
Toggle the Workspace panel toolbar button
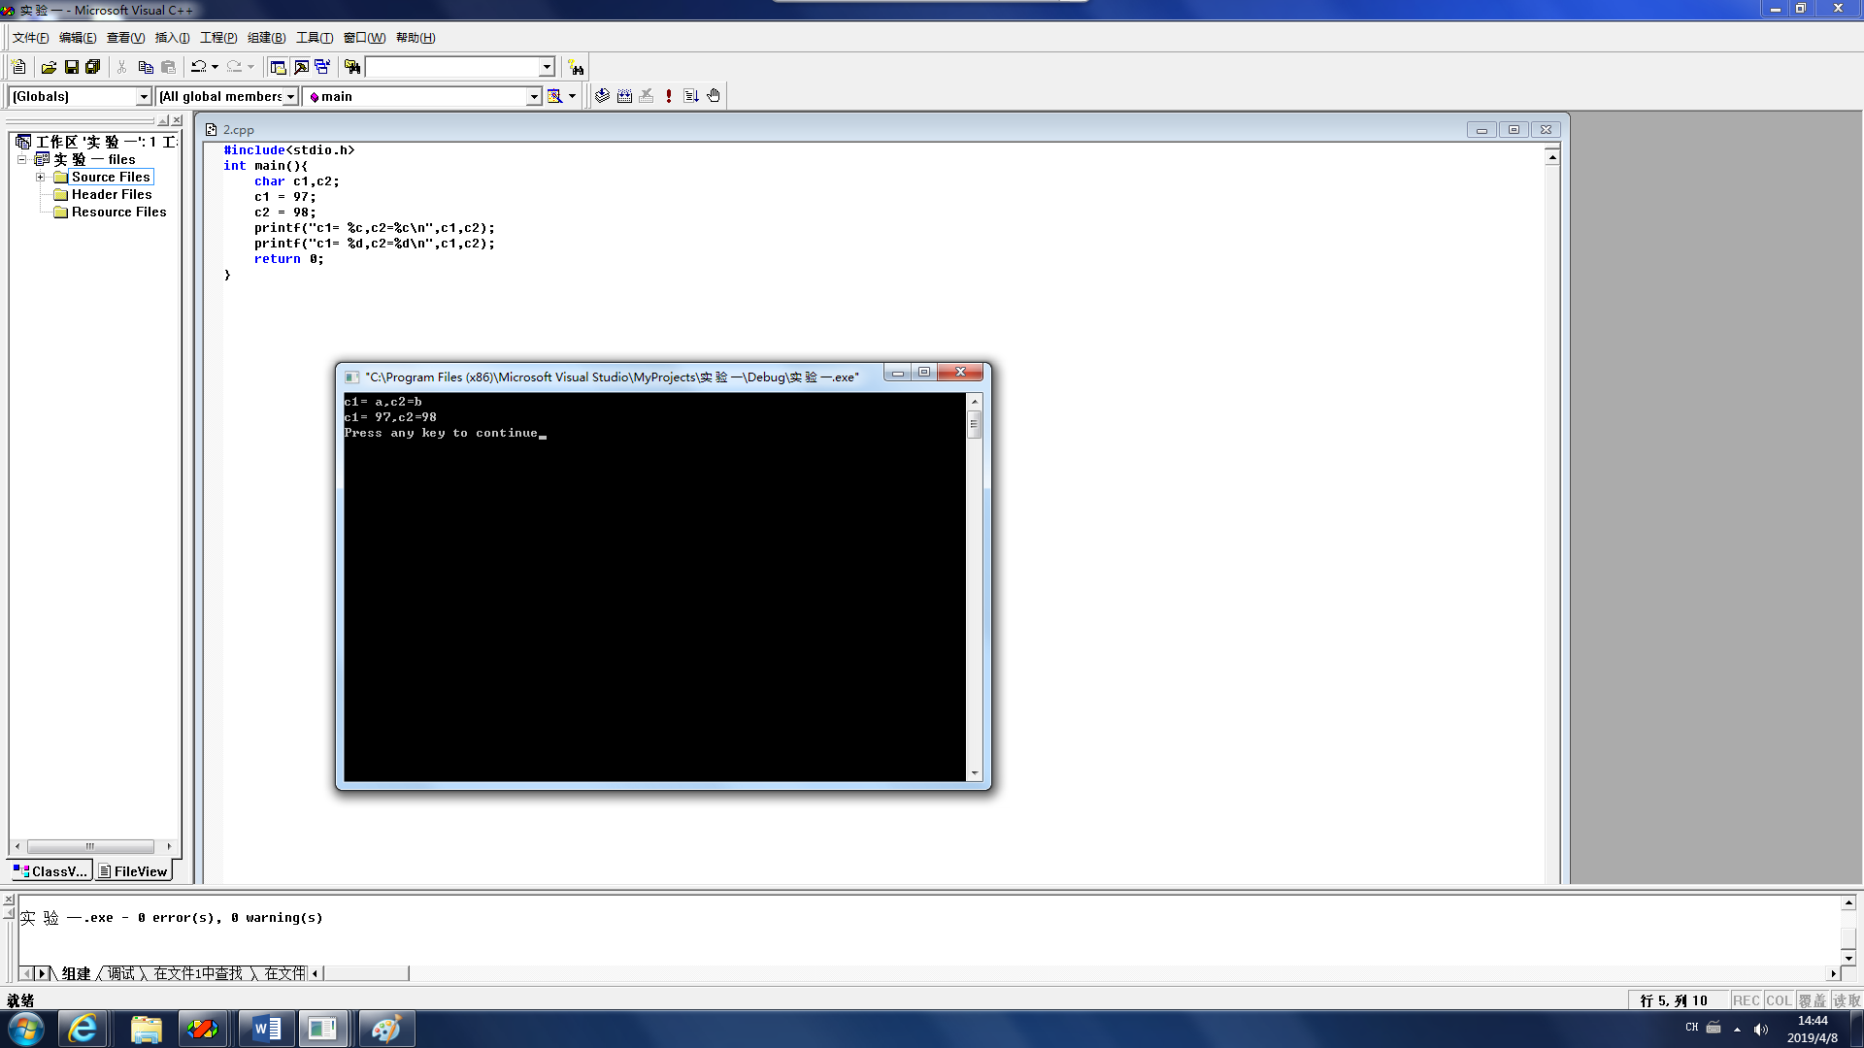click(278, 67)
